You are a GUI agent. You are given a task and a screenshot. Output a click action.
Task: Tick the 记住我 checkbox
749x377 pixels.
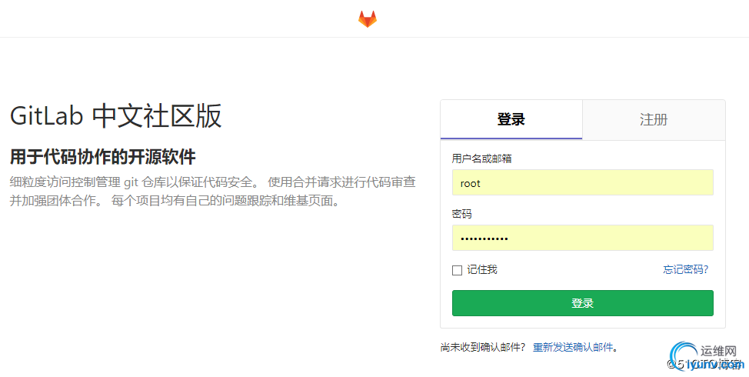click(x=457, y=271)
